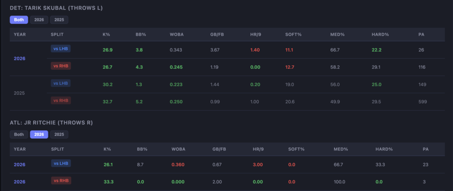Choose the 2026 filter for JR Ritchie
453x191 pixels.
click(x=39, y=135)
